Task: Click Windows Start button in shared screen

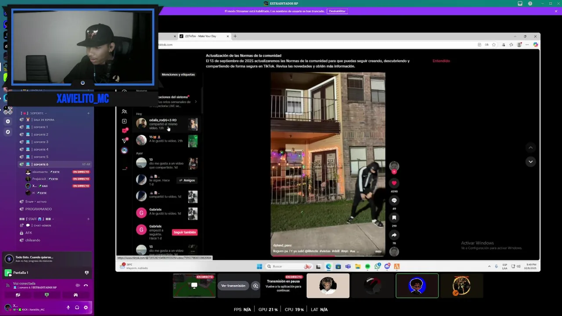Action: point(259,266)
